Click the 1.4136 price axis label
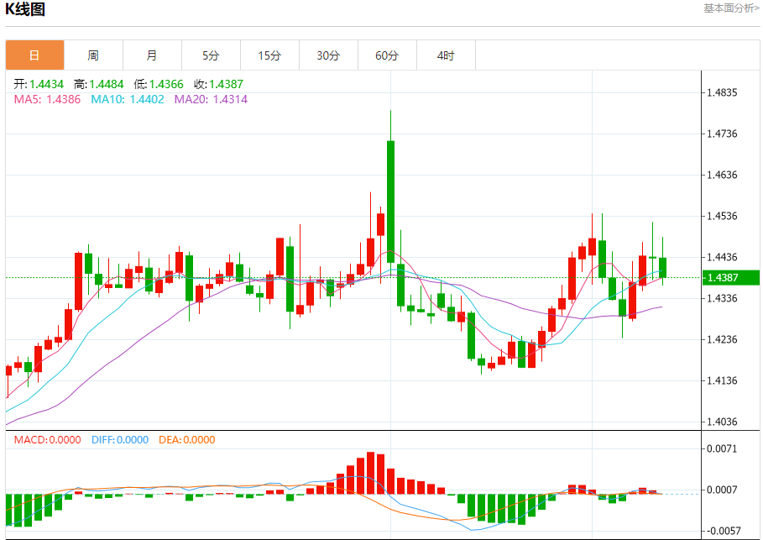 coord(722,380)
